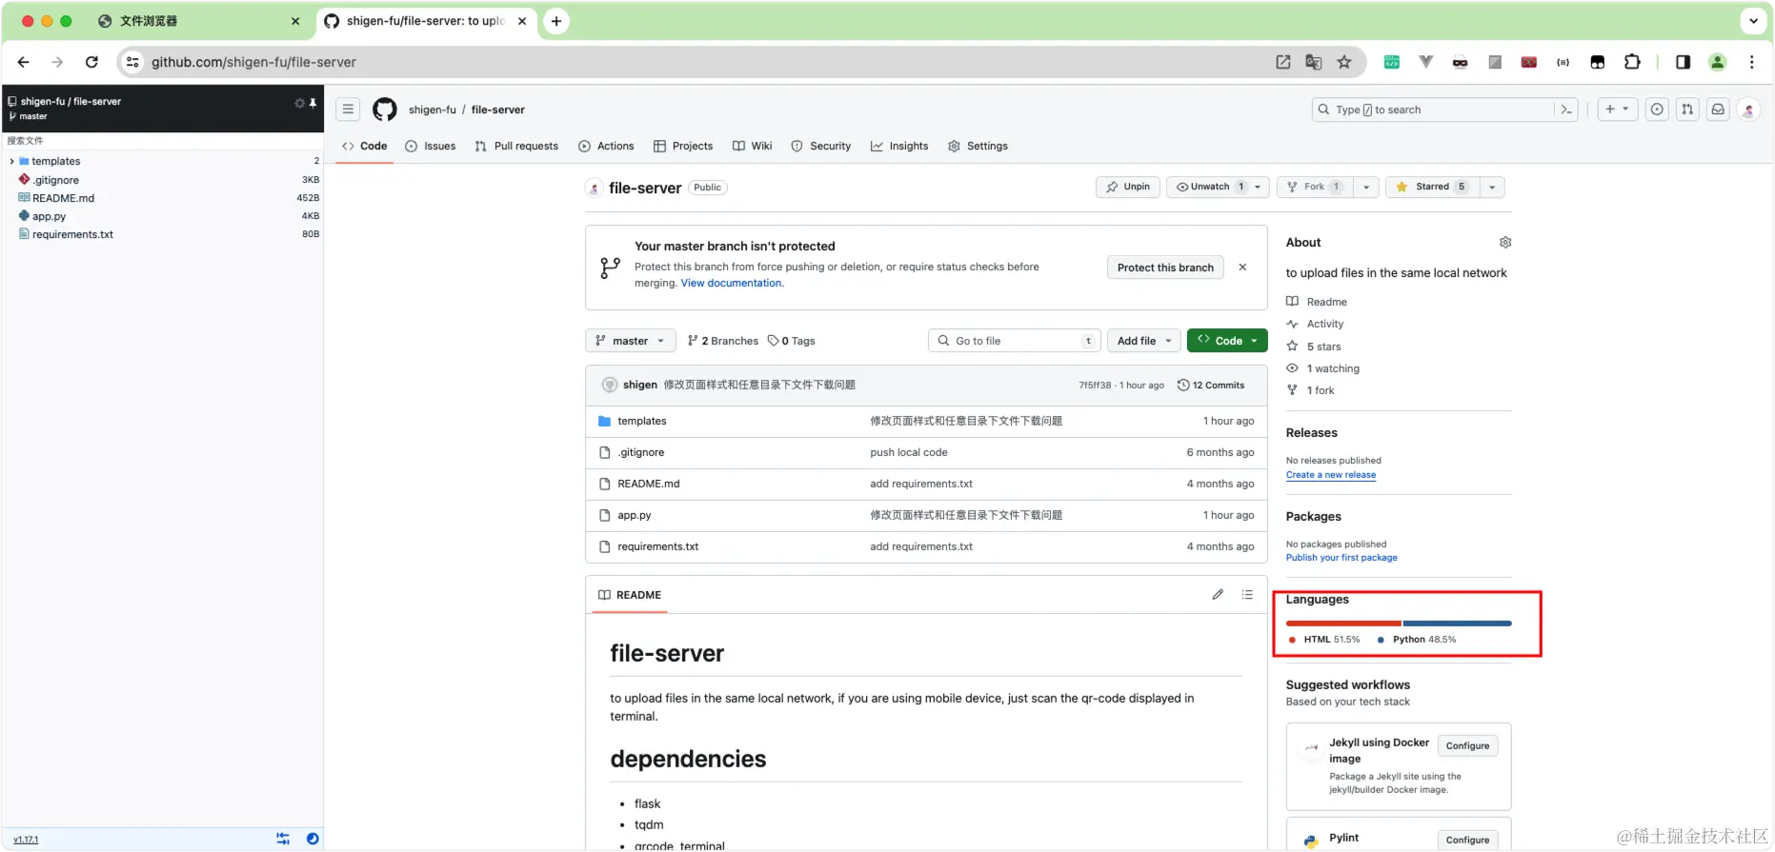View the 12 Commits history
Viewport: 1775px width, 852px height.
pos(1211,386)
